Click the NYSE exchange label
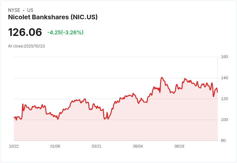The height and width of the screenshot is (163, 237). pos(14,10)
